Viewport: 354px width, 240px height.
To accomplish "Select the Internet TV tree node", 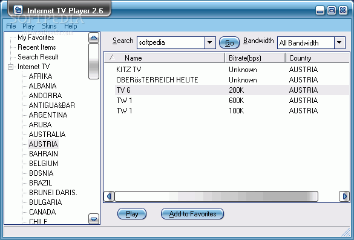I will [33, 67].
